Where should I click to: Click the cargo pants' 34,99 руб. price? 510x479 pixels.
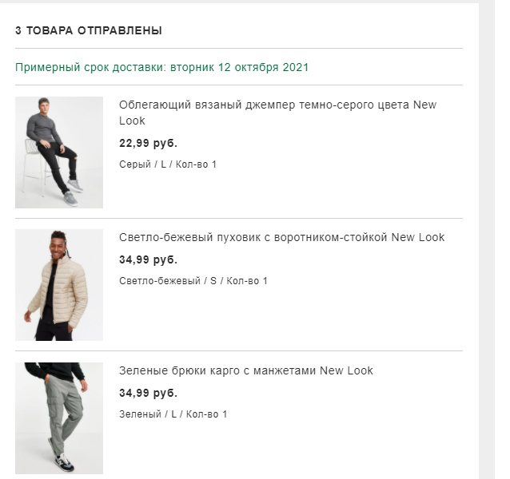tap(149, 393)
